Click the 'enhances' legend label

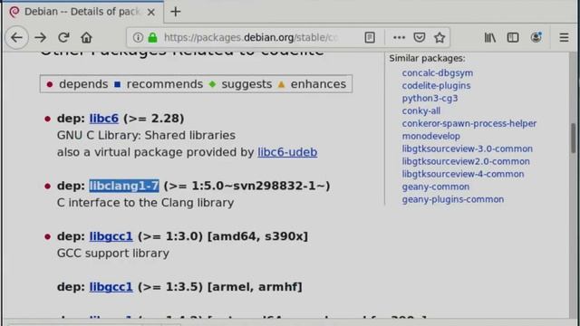click(x=318, y=84)
